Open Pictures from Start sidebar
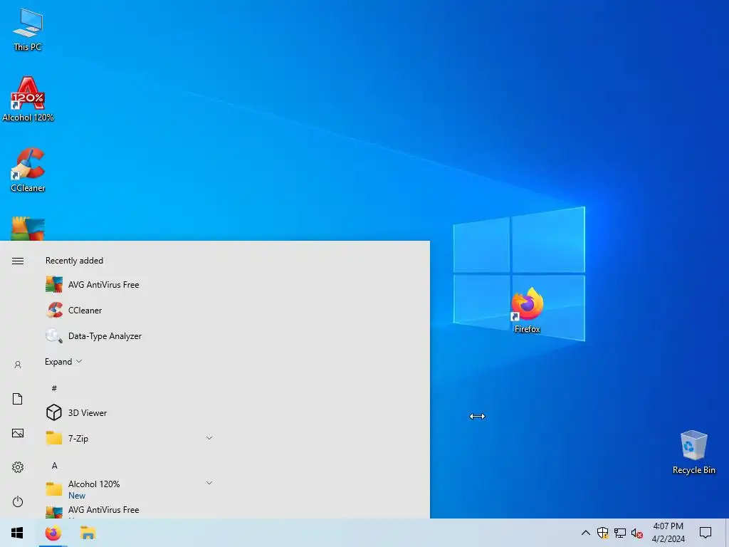The width and height of the screenshot is (729, 547). (18, 433)
